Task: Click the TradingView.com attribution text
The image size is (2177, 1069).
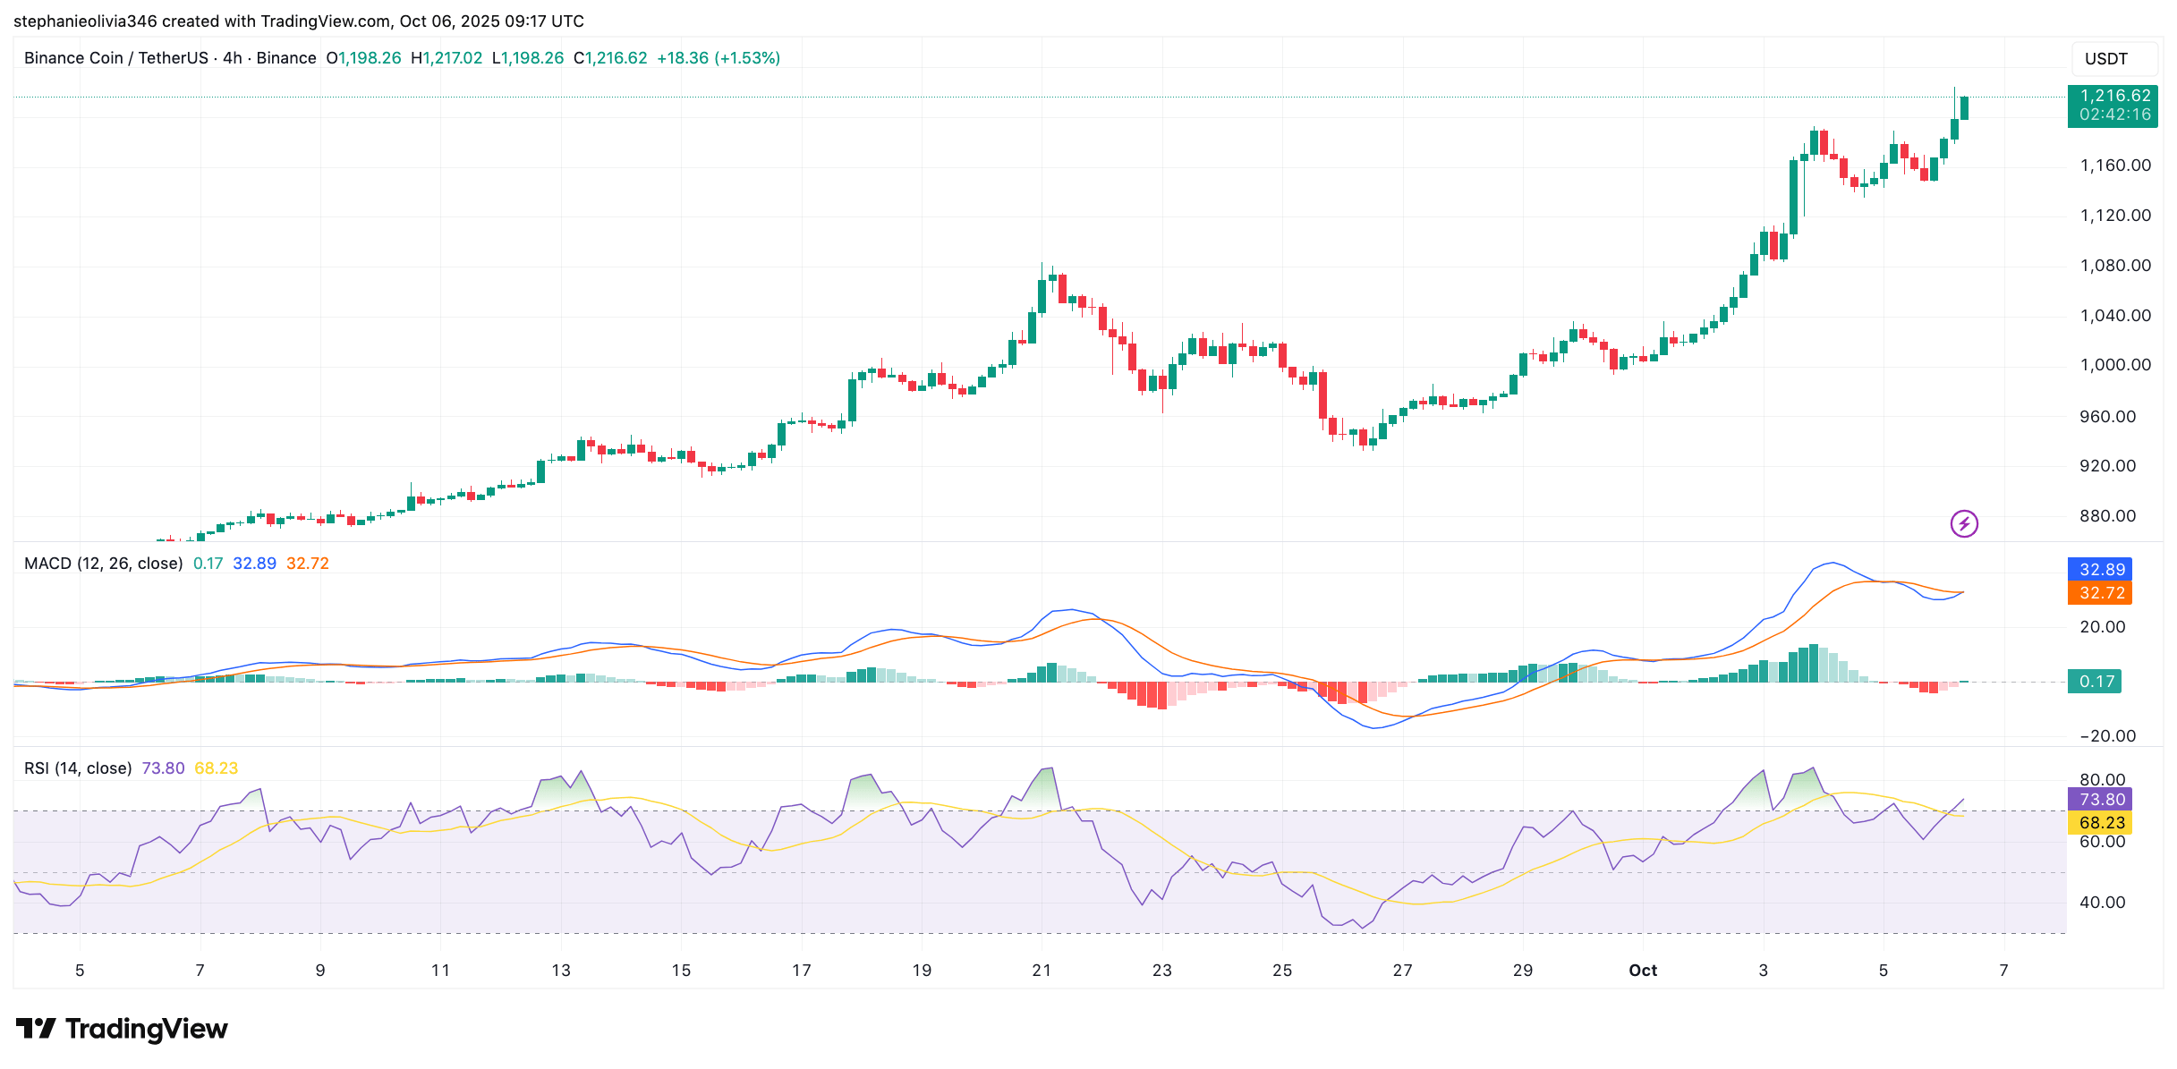Action: click(326, 21)
